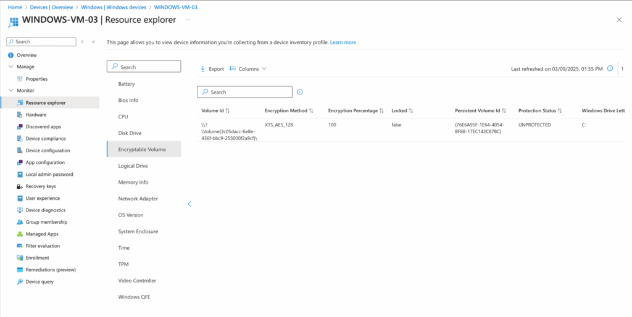
Task: Open the Hardware page icon
Action: (x=20, y=115)
